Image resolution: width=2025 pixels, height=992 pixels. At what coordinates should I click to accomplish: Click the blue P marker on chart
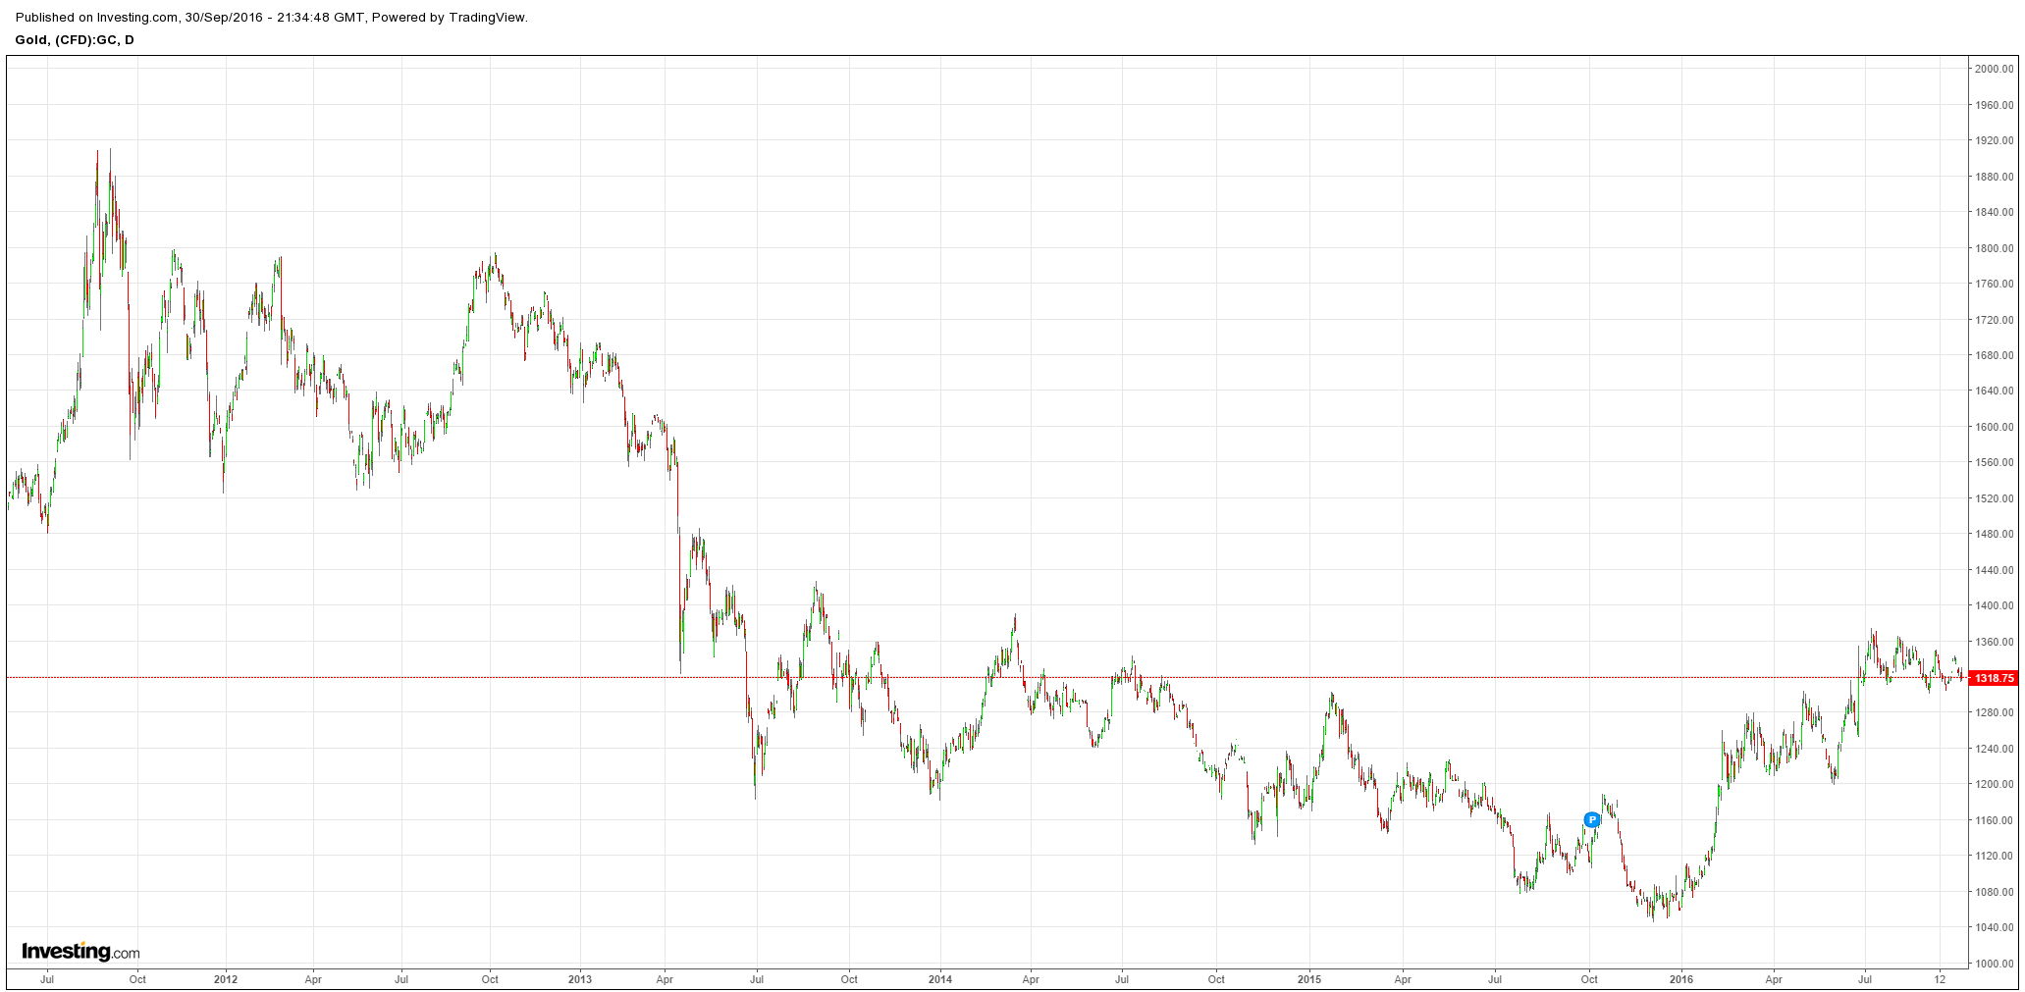tap(1592, 819)
